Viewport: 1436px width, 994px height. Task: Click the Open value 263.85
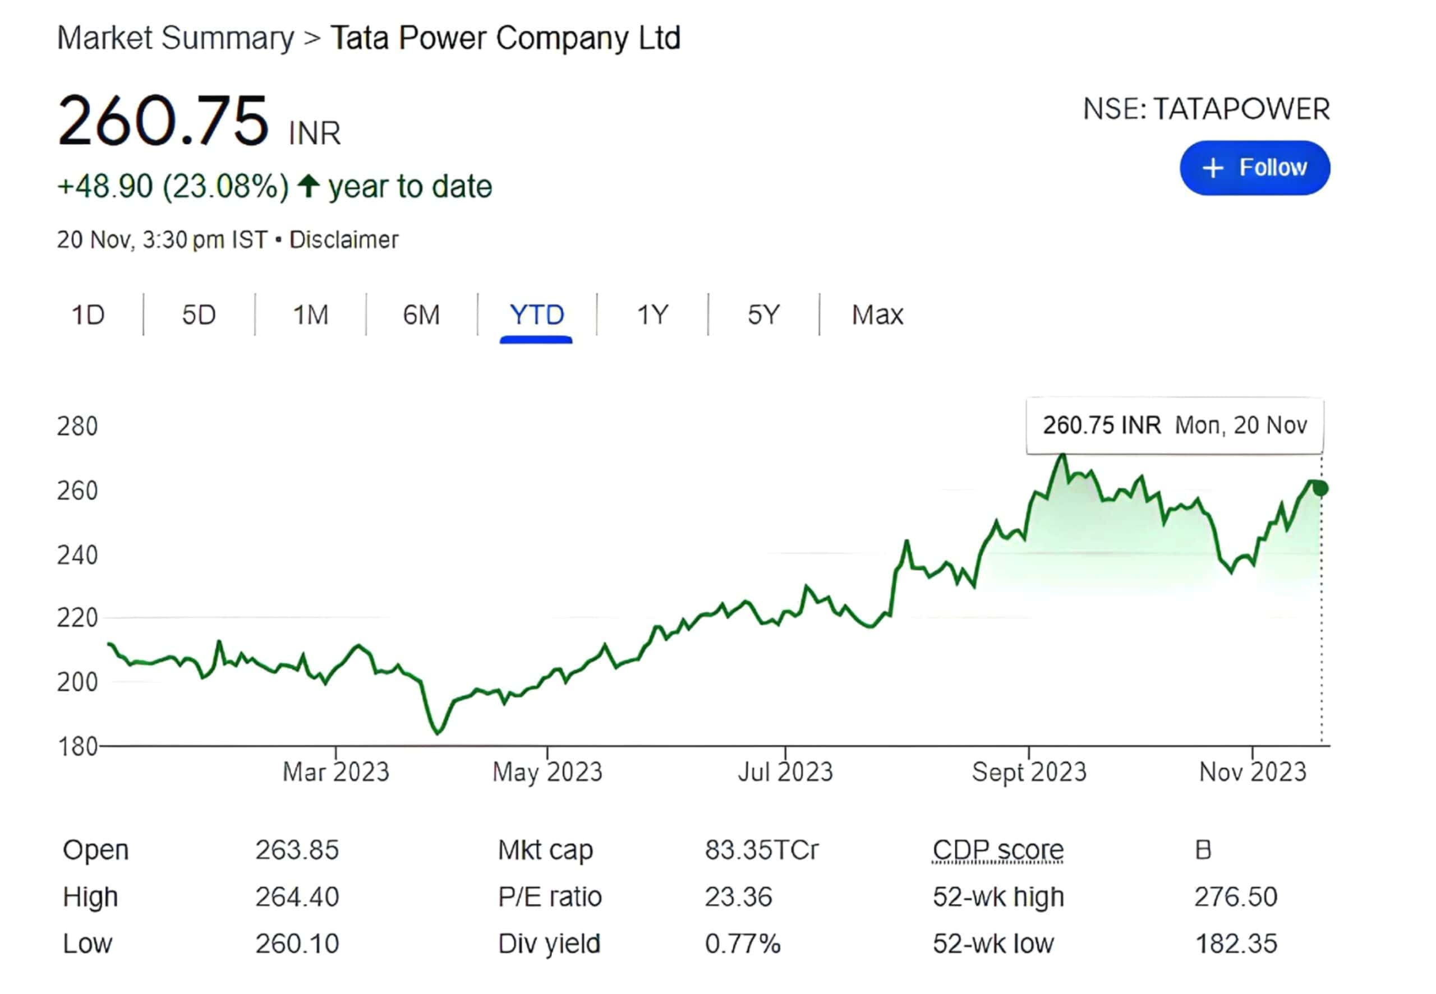pyautogui.click(x=297, y=849)
